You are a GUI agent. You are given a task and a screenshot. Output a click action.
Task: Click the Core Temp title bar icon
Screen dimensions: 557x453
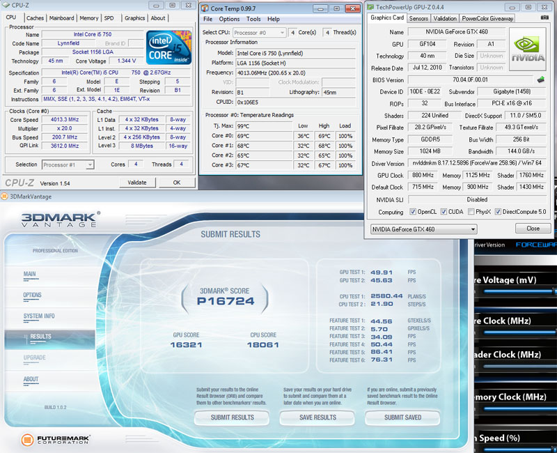[205, 8]
